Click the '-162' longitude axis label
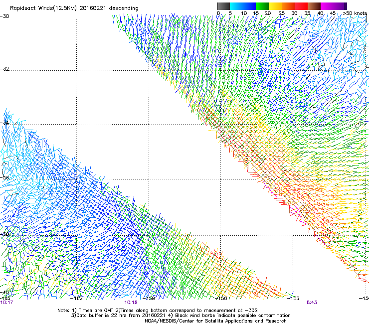The image size is (369, 324). coord(77,298)
